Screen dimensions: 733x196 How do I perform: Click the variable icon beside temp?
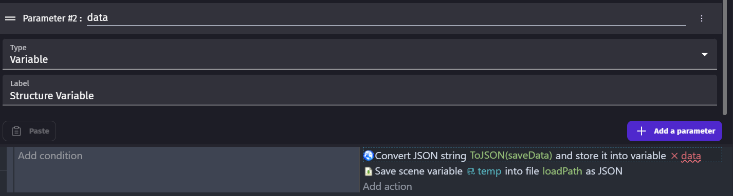[471, 171]
